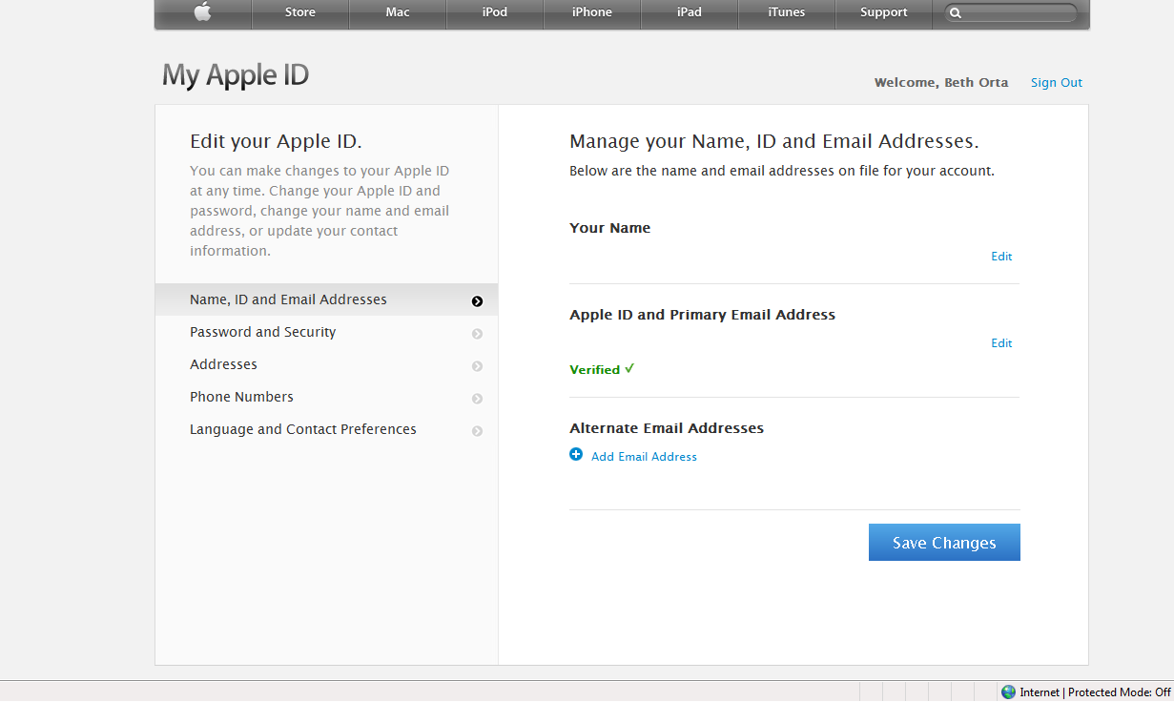Go to the Store tab
1174x702 pixels.
click(x=299, y=12)
